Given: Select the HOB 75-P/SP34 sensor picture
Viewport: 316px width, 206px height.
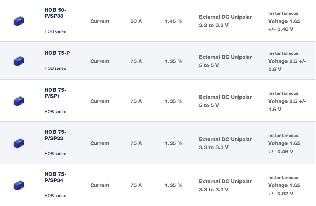Looking at the screenshot, I should [x=19, y=185].
